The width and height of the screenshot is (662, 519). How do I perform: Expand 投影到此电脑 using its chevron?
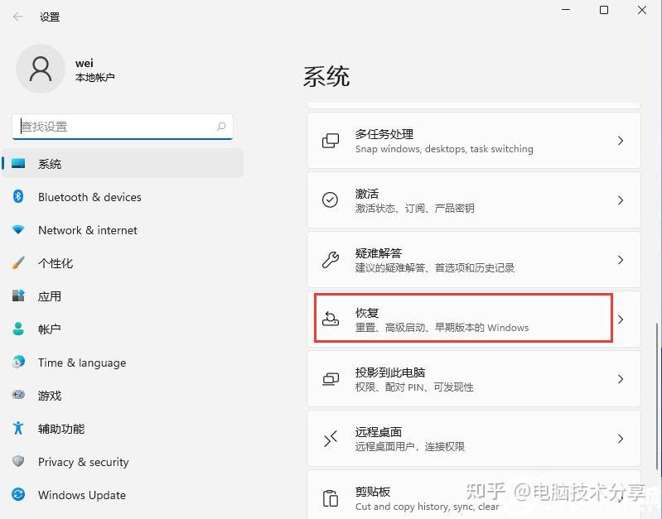(x=621, y=379)
